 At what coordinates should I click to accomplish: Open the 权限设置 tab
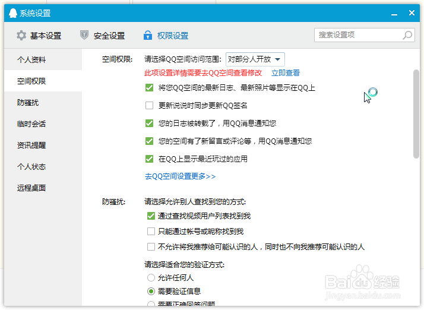pyautogui.click(x=166, y=36)
